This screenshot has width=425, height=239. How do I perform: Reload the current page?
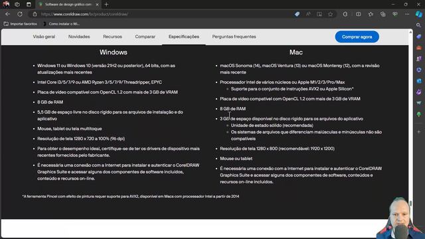(20, 14)
